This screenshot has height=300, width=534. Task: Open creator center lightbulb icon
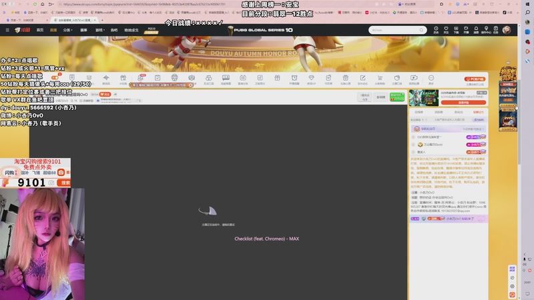pos(486,30)
